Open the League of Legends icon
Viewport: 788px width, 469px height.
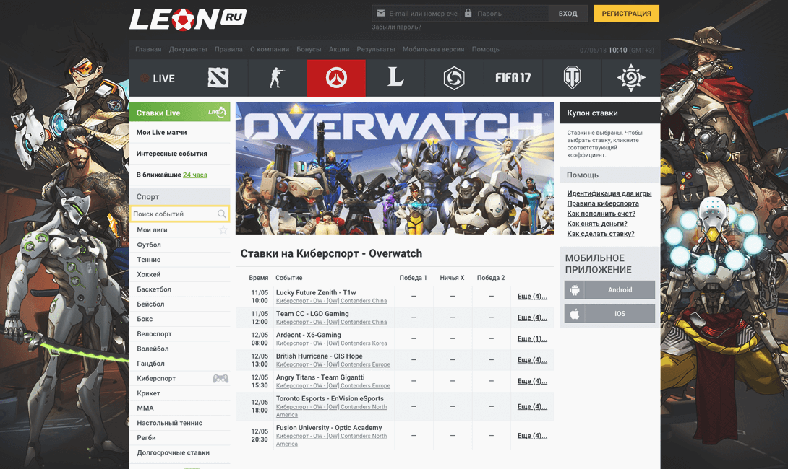395,78
